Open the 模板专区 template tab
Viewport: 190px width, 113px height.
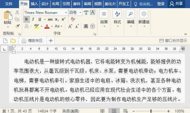coord(32,41)
